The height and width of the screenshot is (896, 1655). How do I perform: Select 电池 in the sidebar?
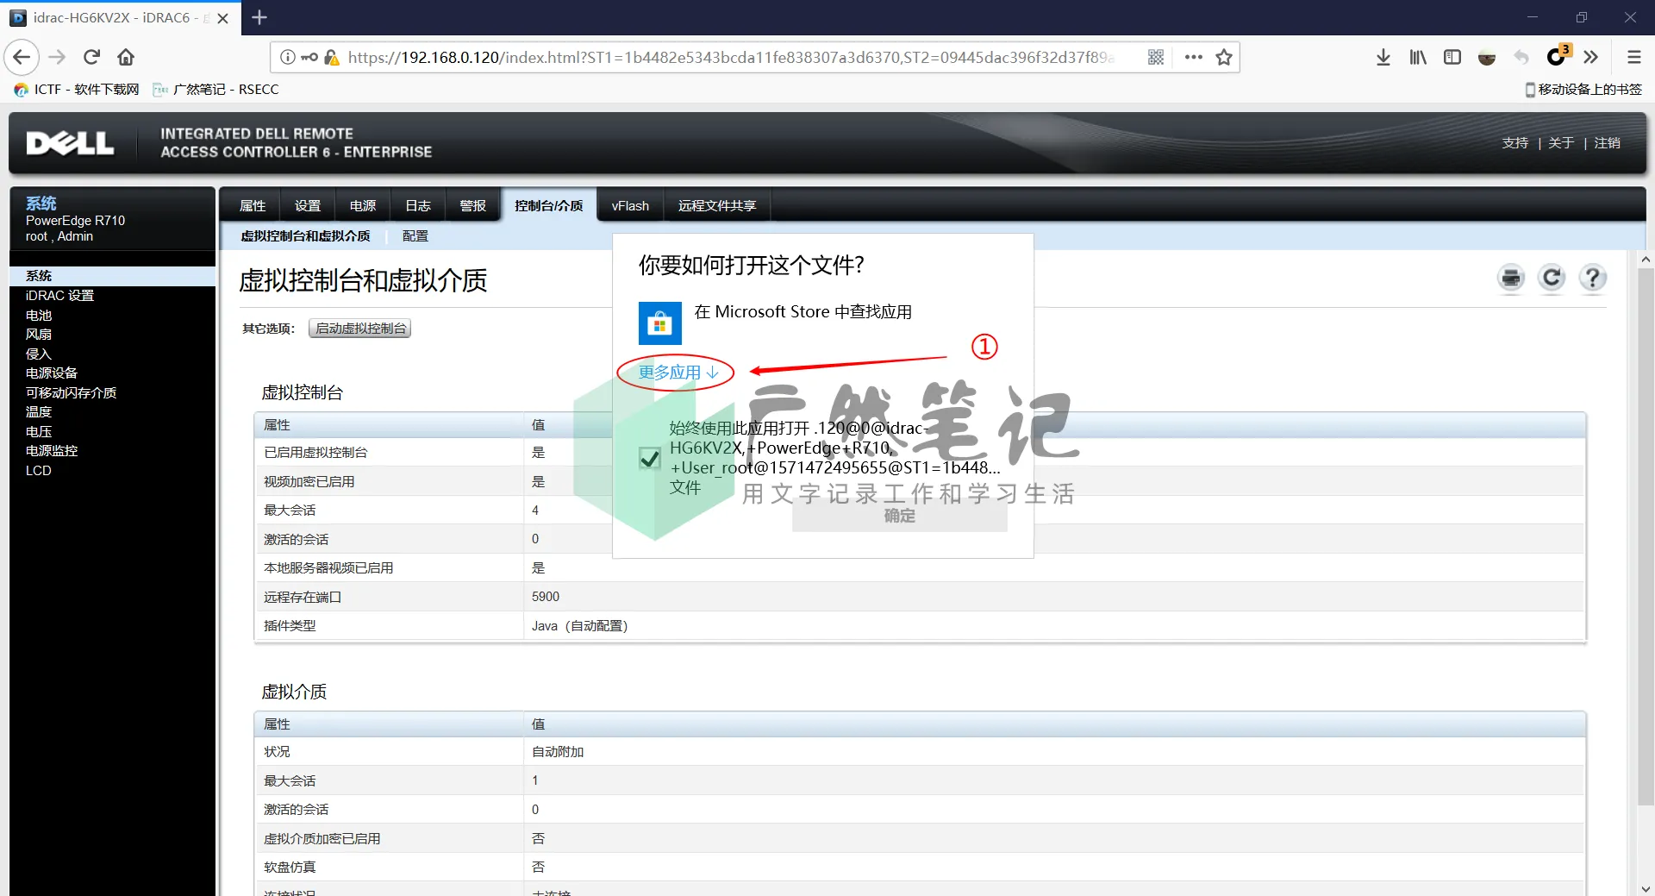39,316
